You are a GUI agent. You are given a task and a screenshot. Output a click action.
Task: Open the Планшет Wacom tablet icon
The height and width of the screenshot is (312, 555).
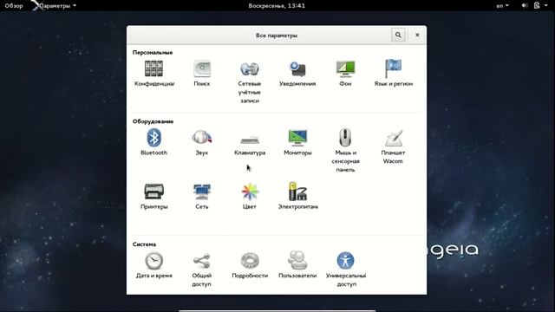393,138
